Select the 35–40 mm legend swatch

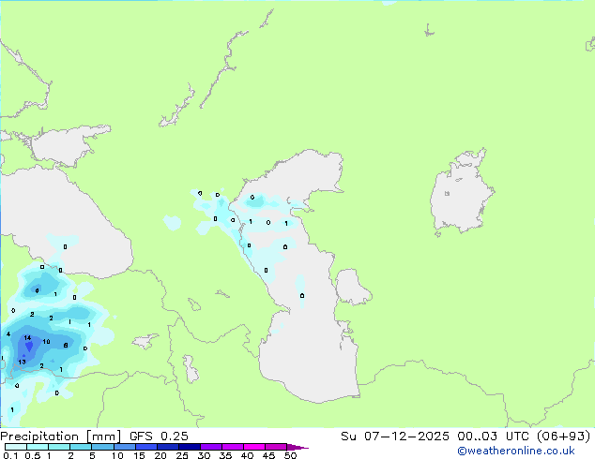[x=233, y=447]
